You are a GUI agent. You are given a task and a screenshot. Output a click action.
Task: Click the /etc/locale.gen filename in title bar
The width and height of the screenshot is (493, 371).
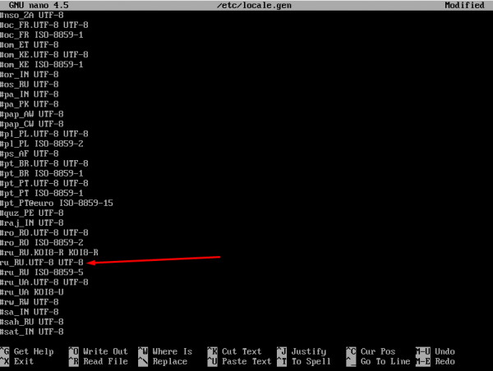(x=254, y=6)
